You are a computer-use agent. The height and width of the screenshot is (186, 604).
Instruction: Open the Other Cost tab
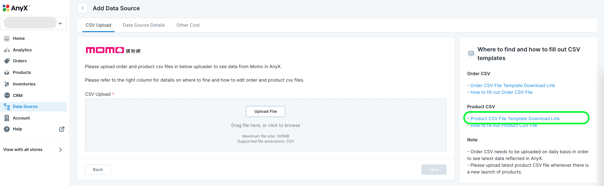pyautogui.click(x=188, y=25)
